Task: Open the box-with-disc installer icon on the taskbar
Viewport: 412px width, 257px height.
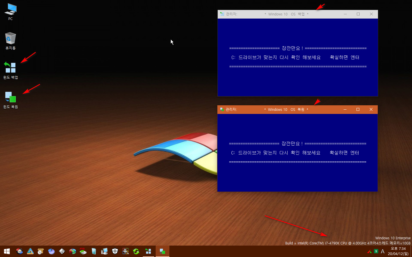Action: coord(41,251)
